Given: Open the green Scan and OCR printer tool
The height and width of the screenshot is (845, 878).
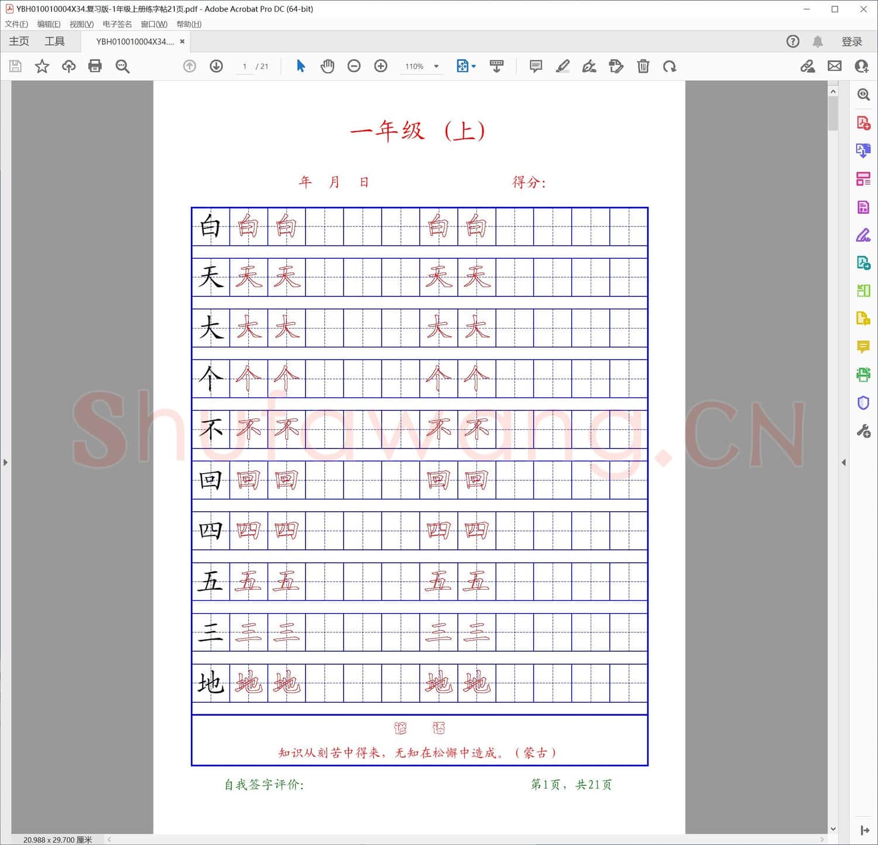Looking at the screenshot, I should (x=863, y=375).
